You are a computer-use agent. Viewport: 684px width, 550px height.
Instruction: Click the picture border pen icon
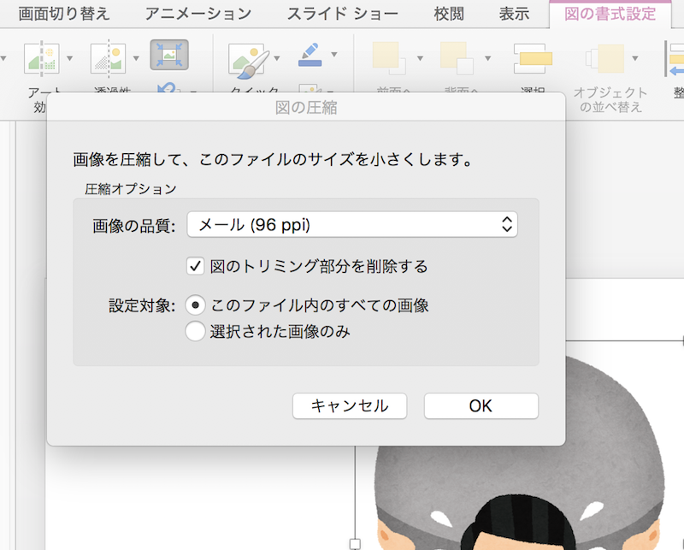[309, 56]
